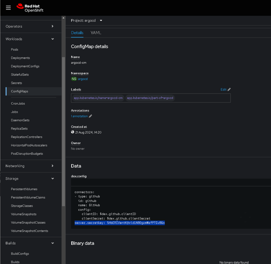Image resolution: width=271 pixels, height=264 pixels.
Task: Open CronJobs in the sidebar
Action: coord(18,103)
